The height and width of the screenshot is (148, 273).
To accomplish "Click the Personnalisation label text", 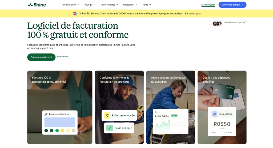I will [59, 114].
